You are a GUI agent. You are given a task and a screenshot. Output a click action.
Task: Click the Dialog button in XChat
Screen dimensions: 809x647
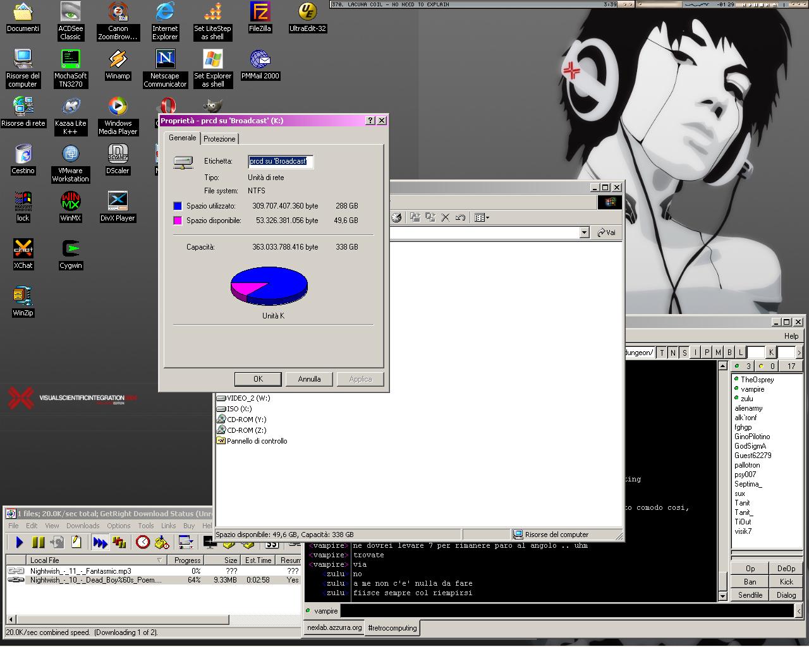(786, 595)
